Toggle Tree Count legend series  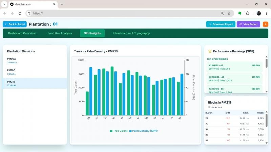click(119, 131)
